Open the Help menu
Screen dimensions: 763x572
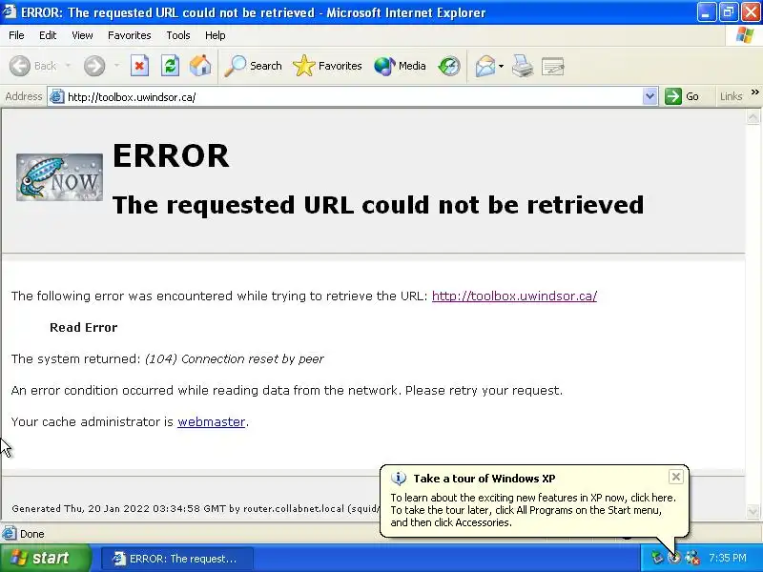point(215,35)
